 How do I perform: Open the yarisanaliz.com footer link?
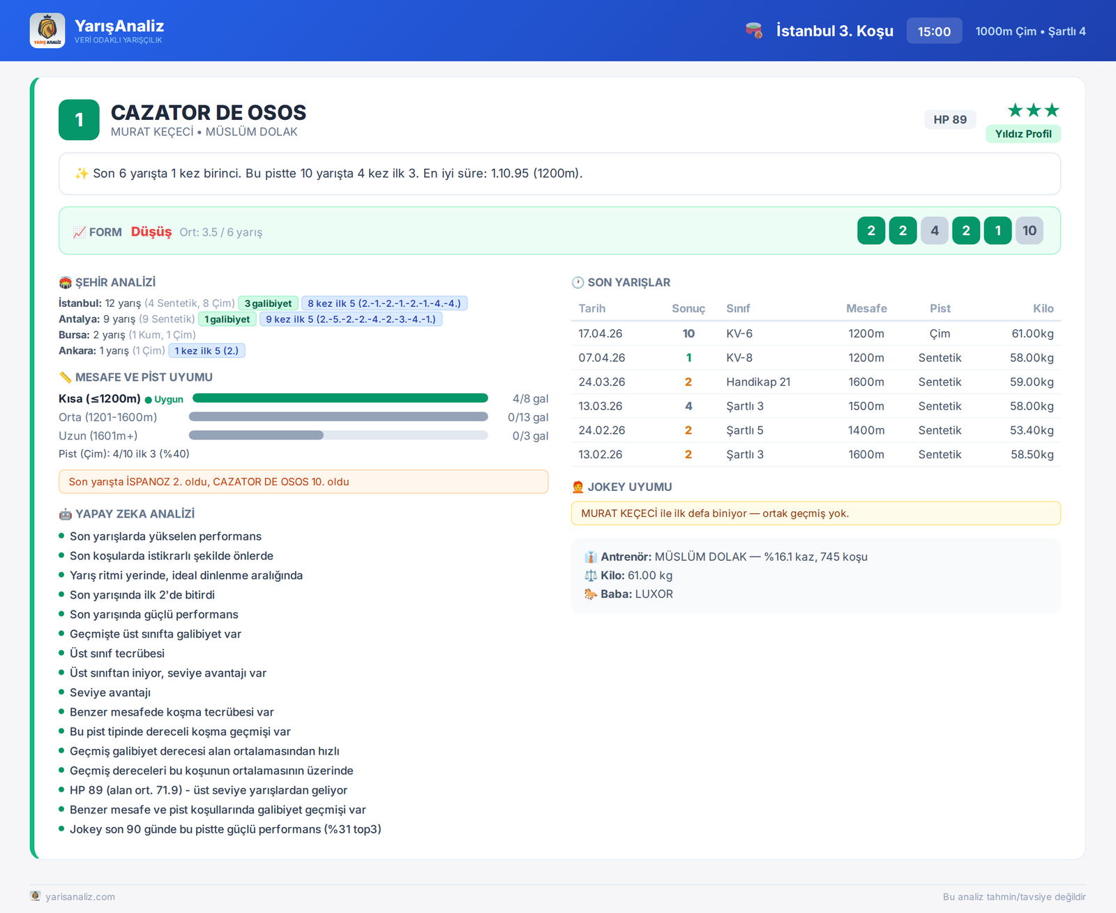tap(80, 897)
